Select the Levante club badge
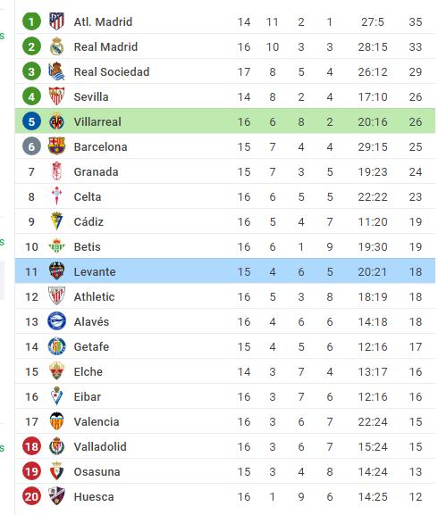This screenshot has width=438, height=515. click(56, 271)
